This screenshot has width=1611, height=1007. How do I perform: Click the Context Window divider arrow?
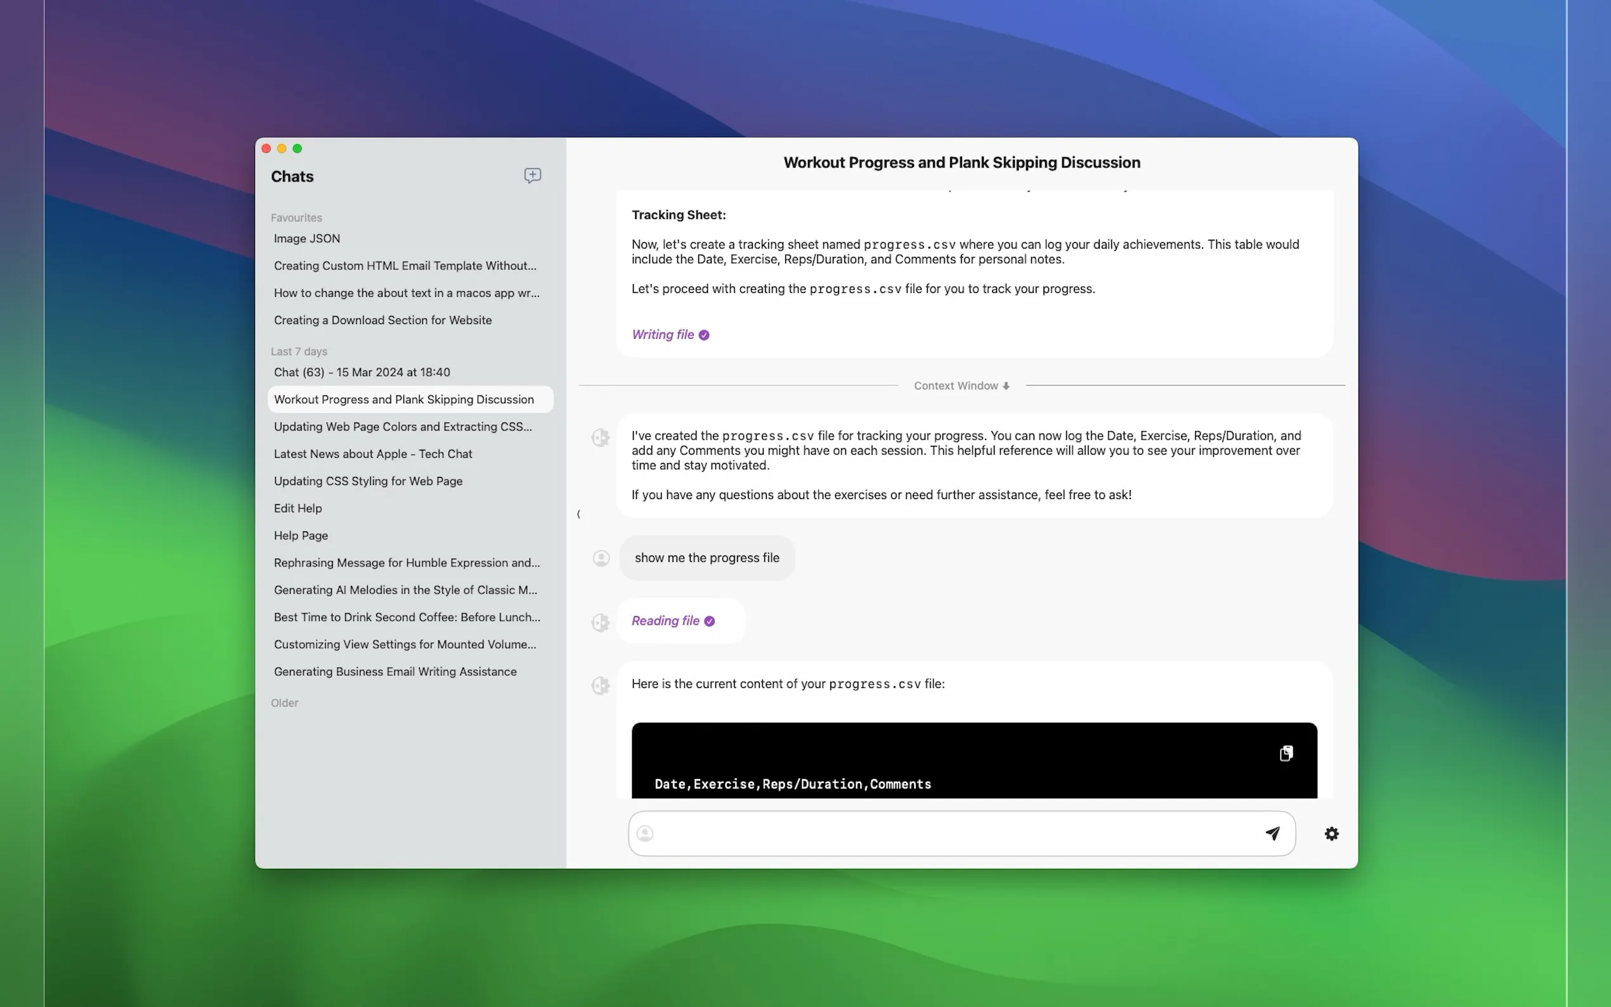click(x=1006, y=386)
